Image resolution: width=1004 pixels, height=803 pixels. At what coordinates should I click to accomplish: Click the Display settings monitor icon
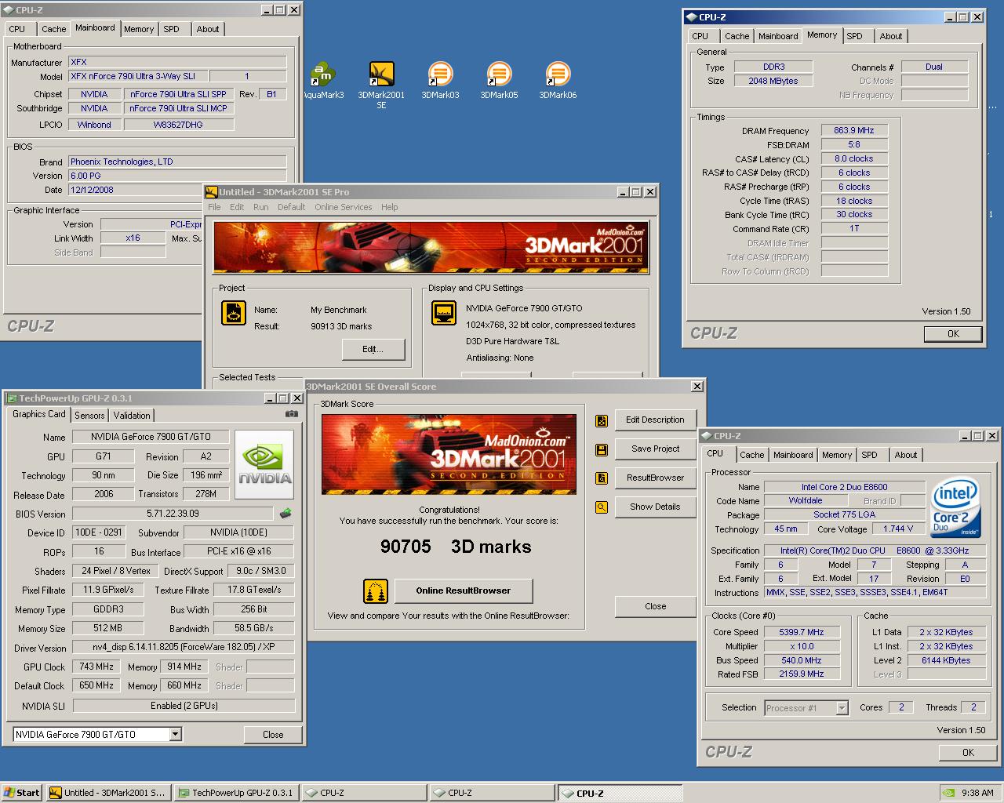coord(444,313)
